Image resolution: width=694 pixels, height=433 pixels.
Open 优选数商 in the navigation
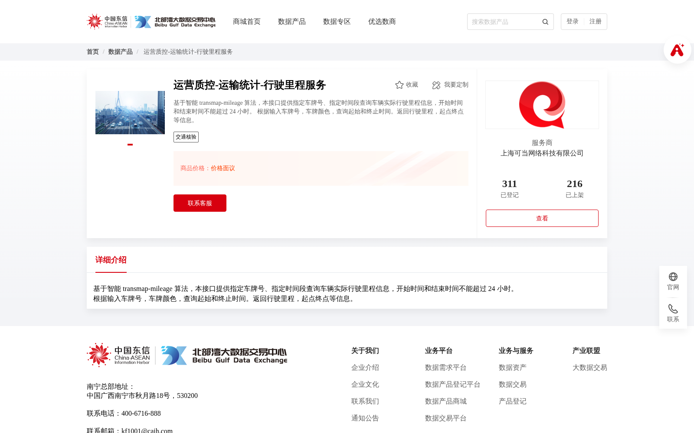[x=382, y=22]
